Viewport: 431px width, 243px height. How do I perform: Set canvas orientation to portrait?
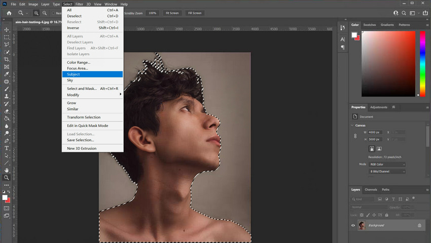tap(372, 148)
